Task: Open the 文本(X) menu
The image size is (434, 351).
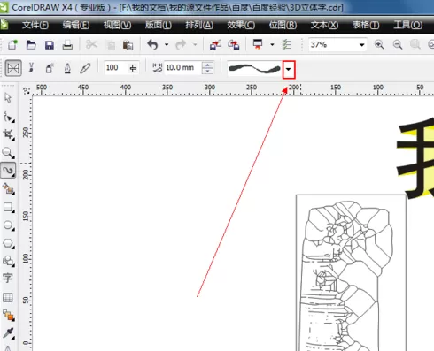Action: 324,25
